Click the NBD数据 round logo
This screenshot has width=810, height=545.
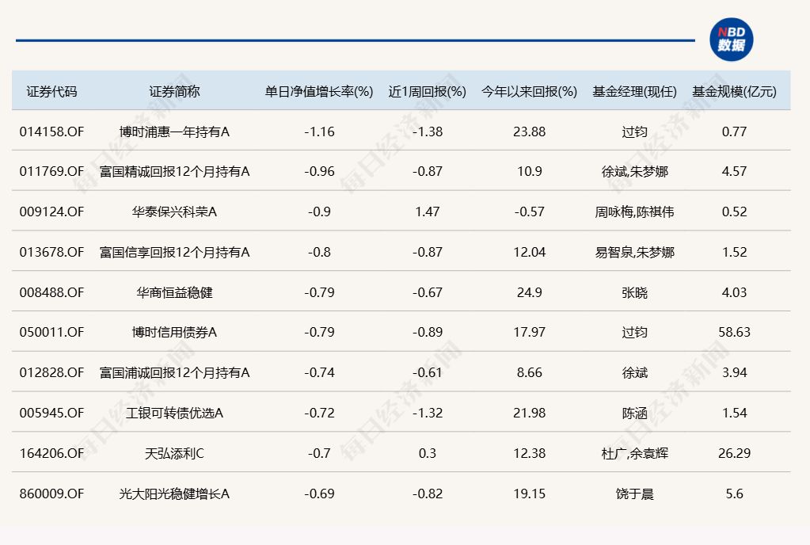tap(731, 40)
